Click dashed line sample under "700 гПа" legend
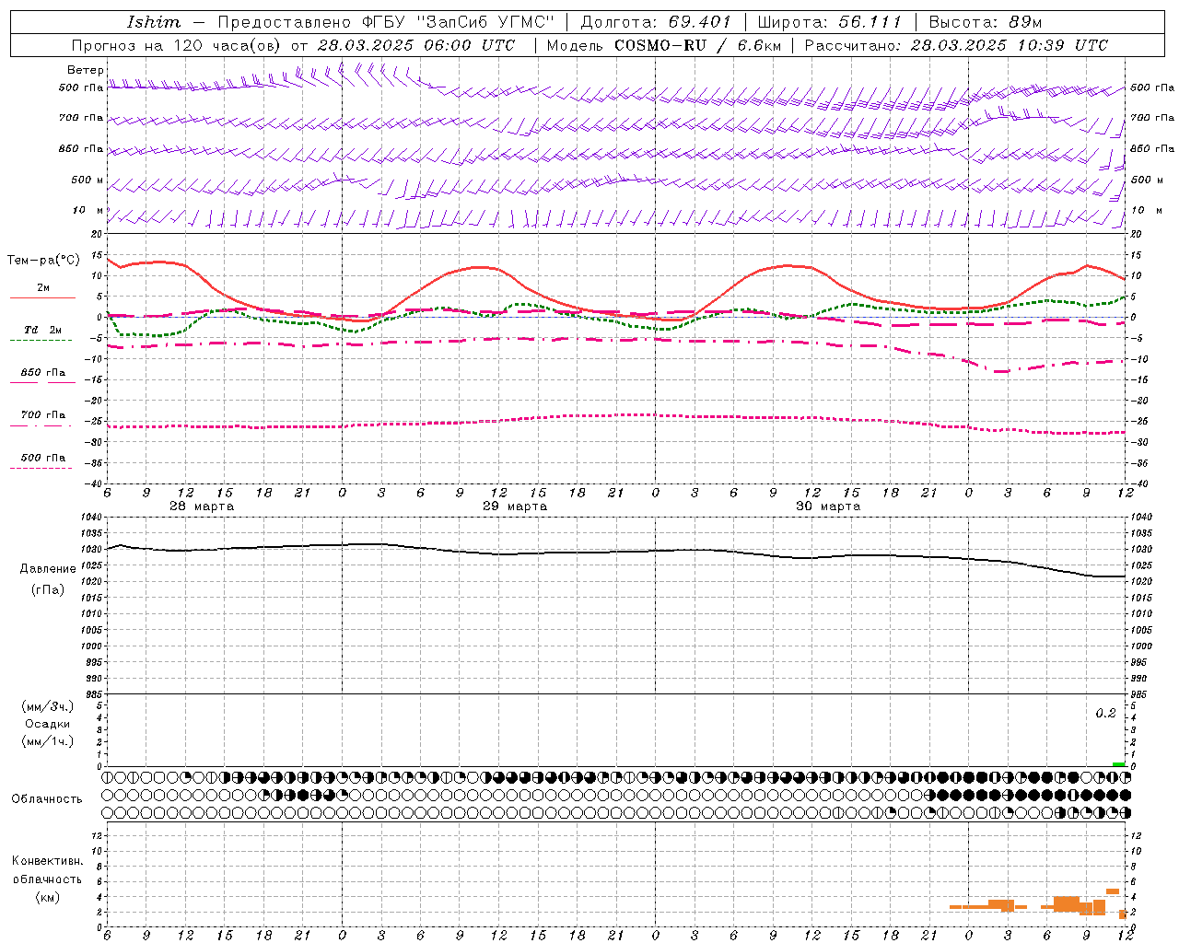 (41, 425)
